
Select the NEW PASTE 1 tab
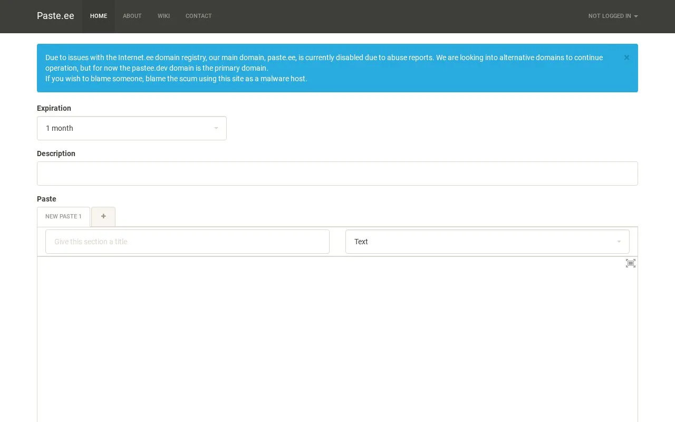(x=63, y=216)
